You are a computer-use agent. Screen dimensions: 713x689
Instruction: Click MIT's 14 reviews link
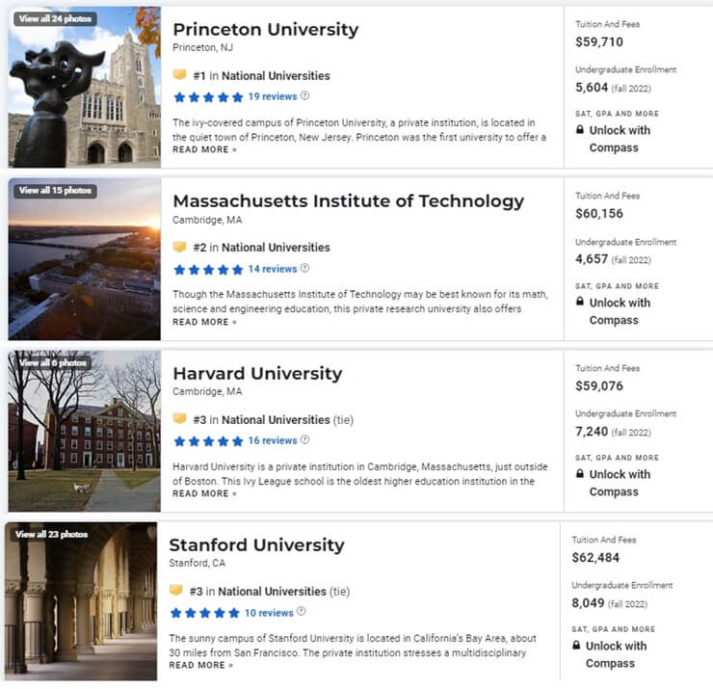[x=273, y=269]
